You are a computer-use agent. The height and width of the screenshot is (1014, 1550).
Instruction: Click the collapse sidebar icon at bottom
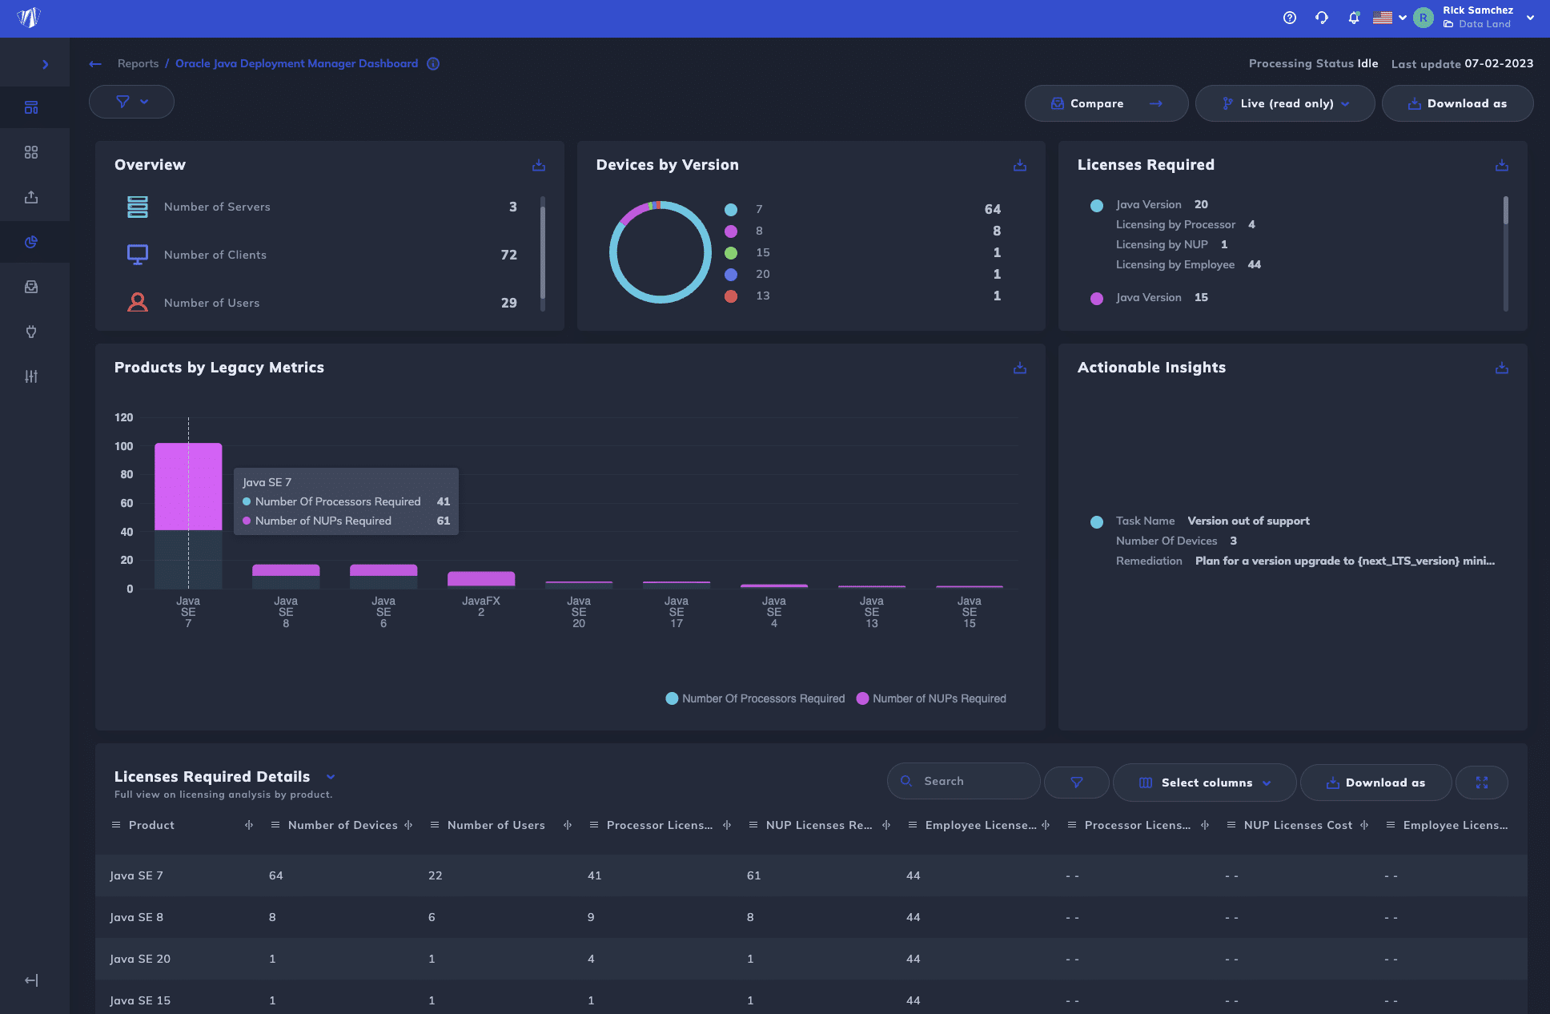tap(31, 980)
